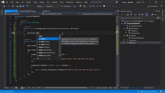
Task: Click the editor horizontal scrollbar thumb
Action: pyautogui.click(x=66, y=88)
